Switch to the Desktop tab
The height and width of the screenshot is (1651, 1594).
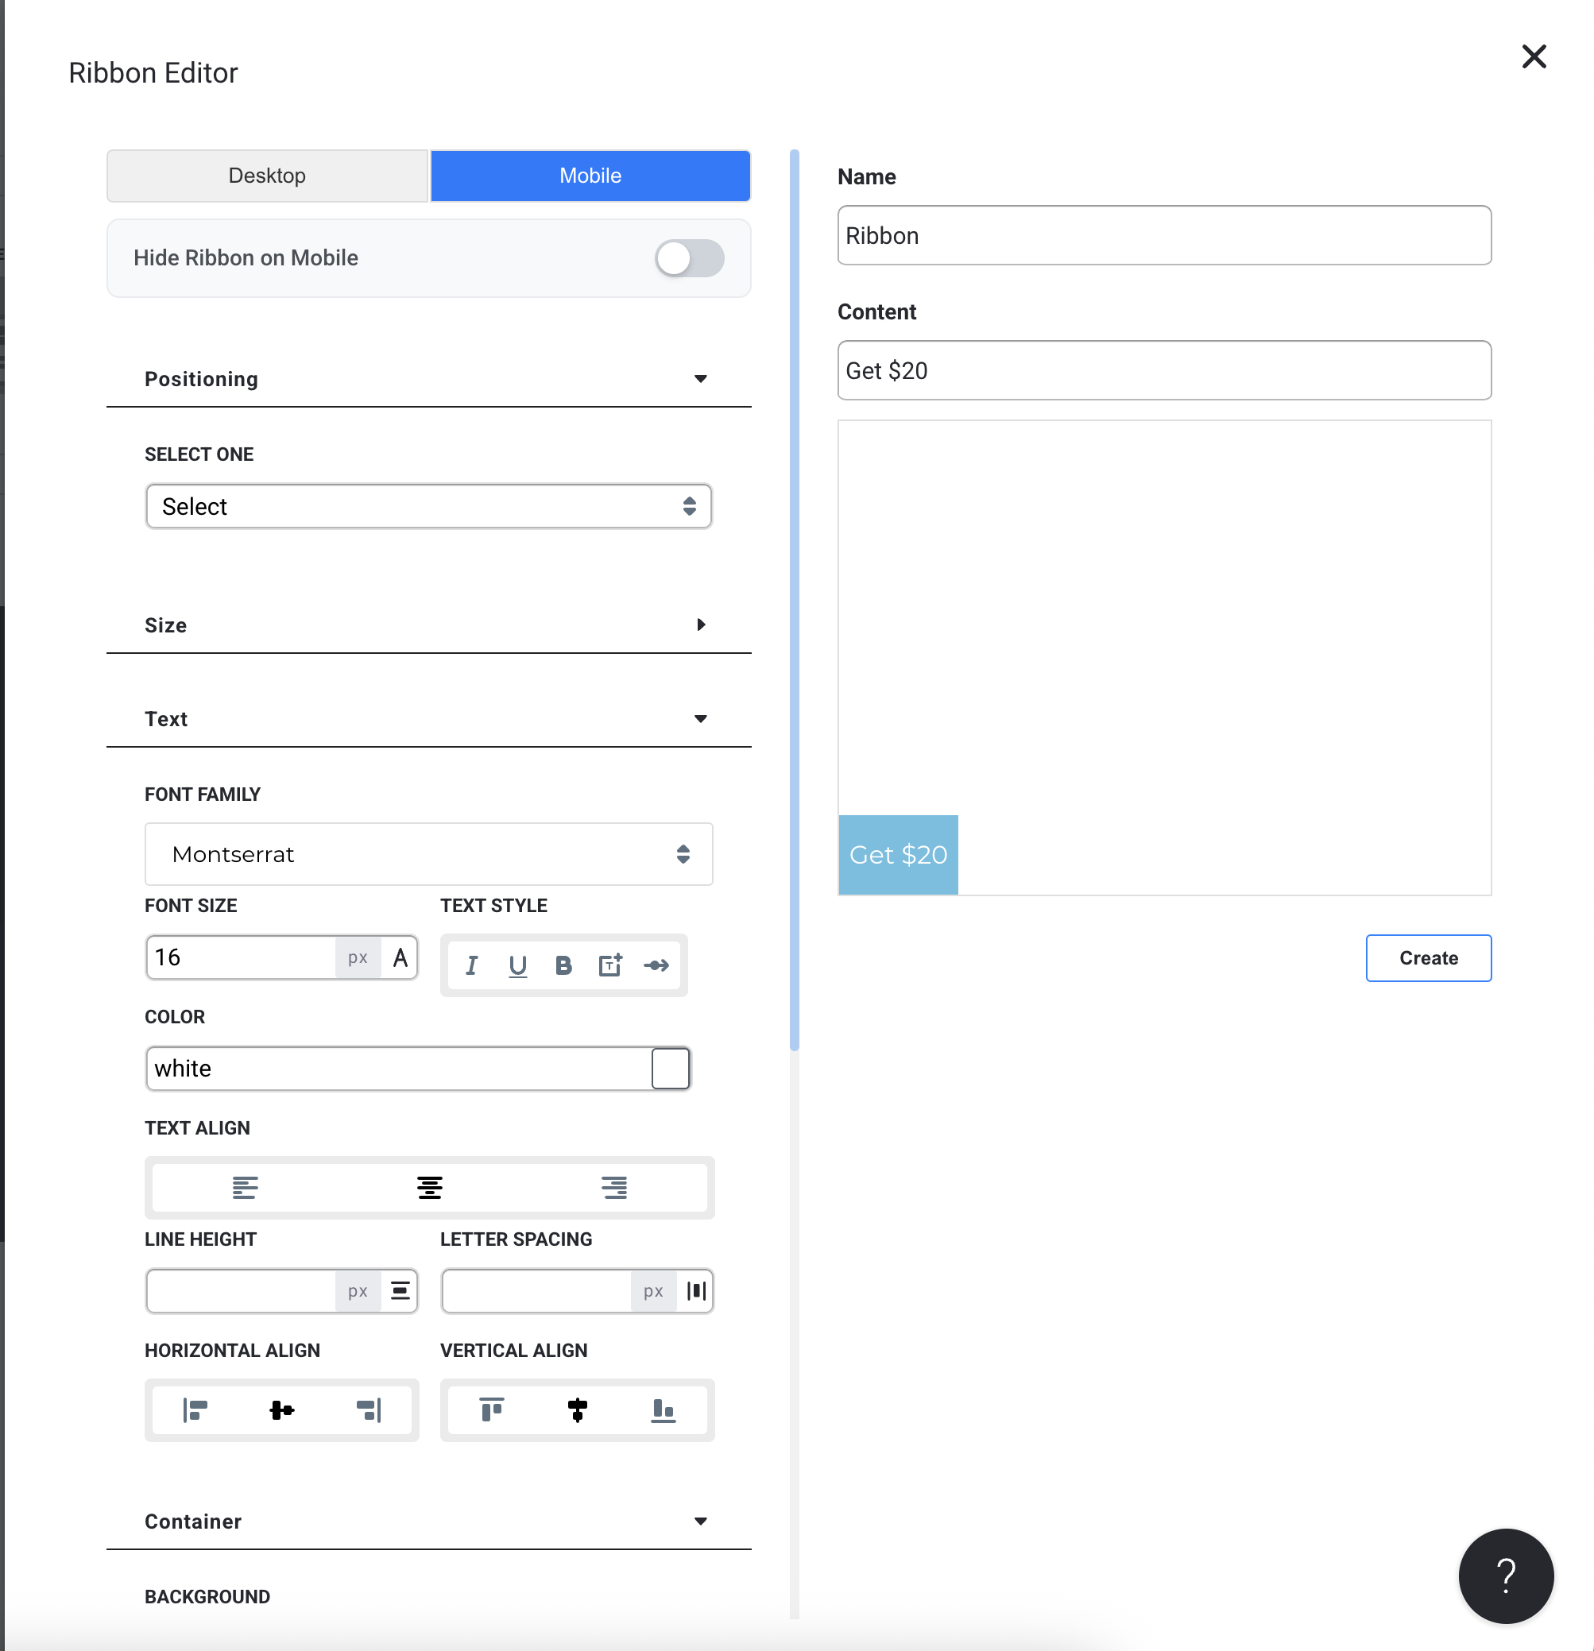click(x=267, y=176)
